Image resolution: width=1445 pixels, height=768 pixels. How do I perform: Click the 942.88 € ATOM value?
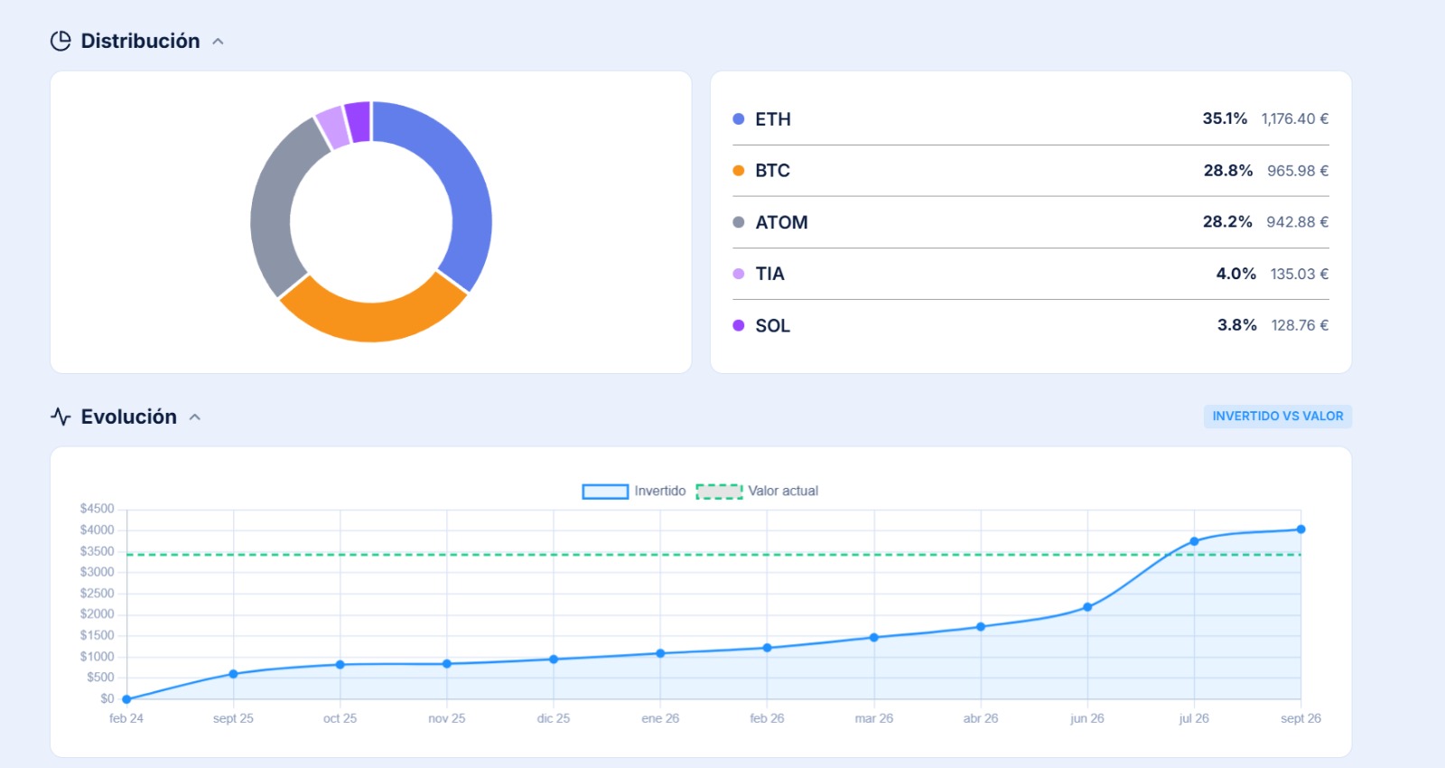pyautogui.click(x=1297, y=222)
